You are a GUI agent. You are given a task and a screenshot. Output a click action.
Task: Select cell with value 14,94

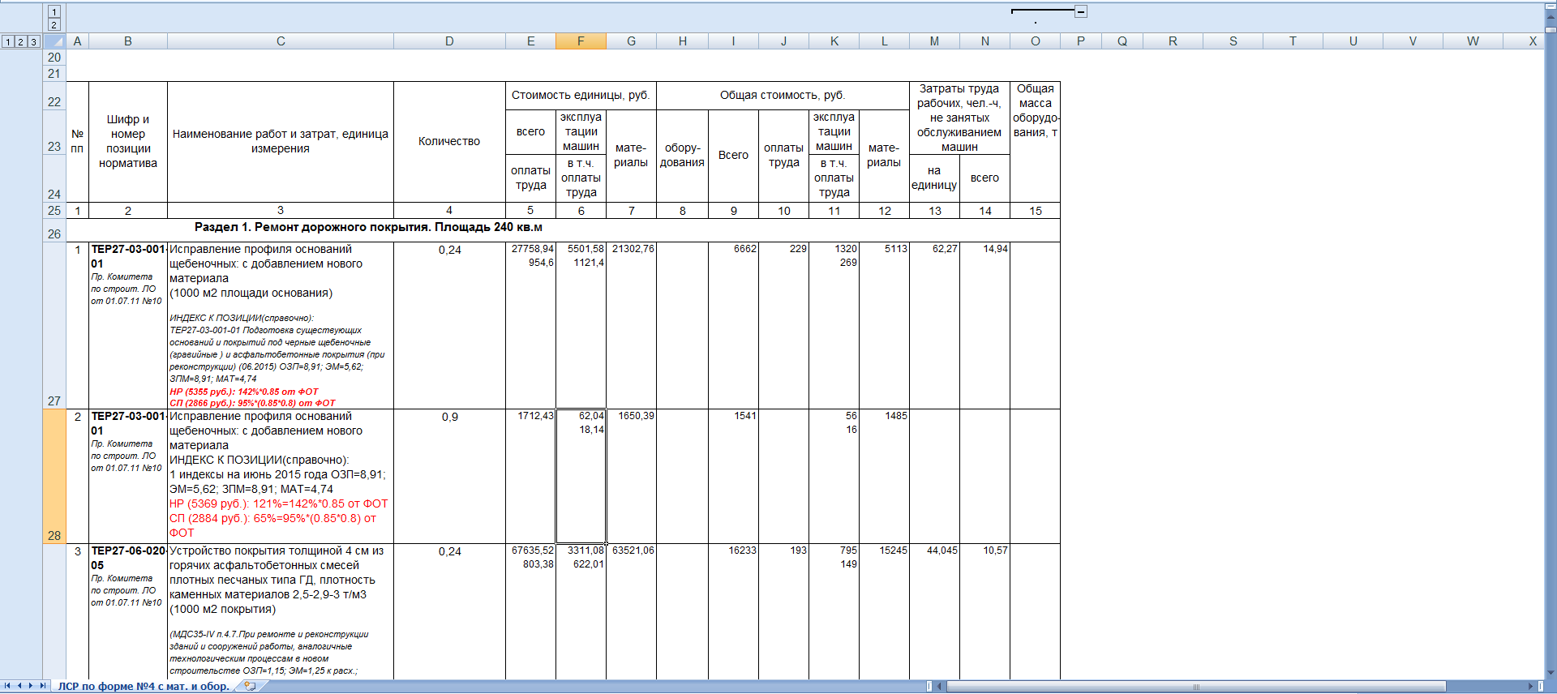[984, 325]
